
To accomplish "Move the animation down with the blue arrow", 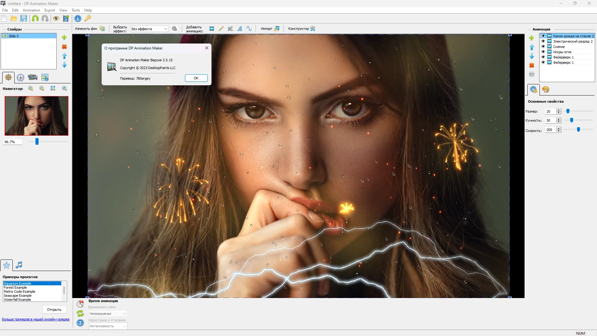I will [532, 56].
